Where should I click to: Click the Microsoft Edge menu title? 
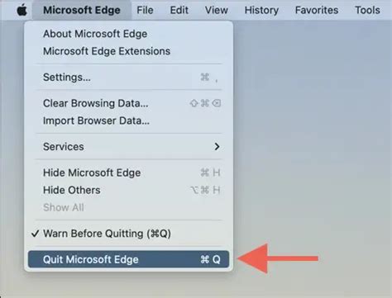point(82,10)
